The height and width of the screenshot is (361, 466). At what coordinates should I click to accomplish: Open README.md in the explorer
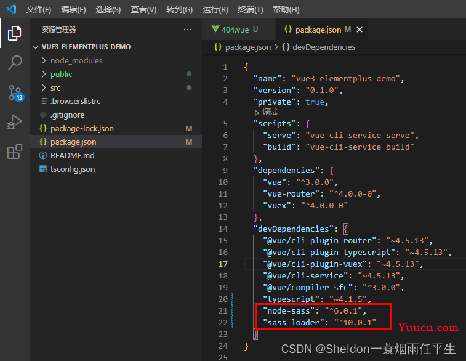pos(116,155)
